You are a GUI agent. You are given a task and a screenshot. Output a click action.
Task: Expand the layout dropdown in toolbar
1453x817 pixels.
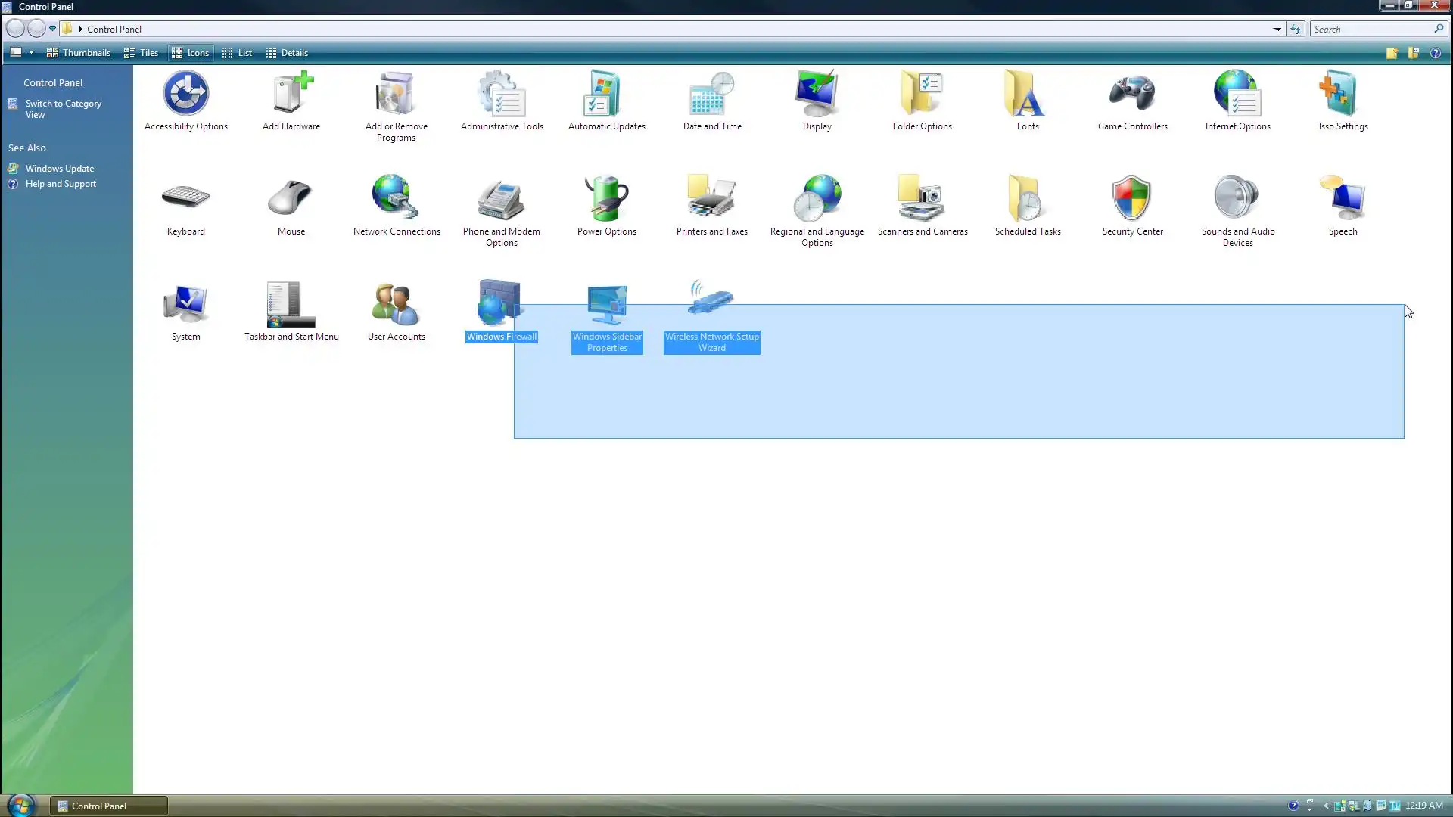pos(31,53)
